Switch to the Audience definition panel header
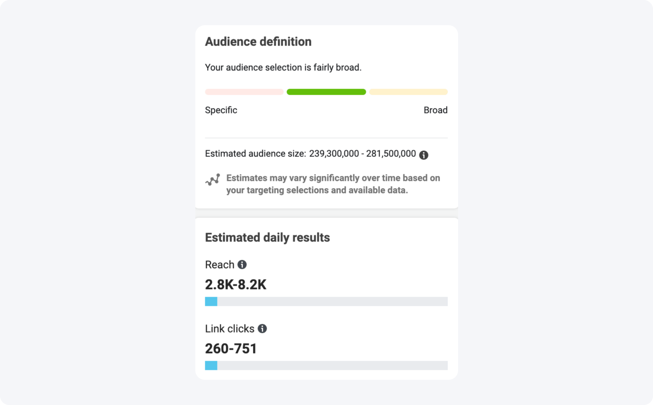The width and height of the screenshot is (653, 405). pos(258,41)
